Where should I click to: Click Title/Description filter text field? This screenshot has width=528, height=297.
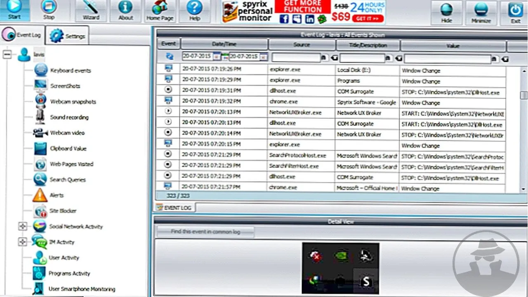click(x=362, y=58)
